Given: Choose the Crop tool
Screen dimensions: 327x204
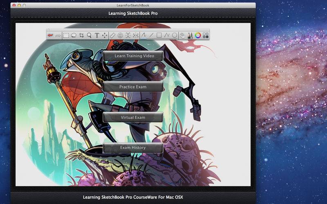Looking at the screenshot, I should point(81,35).
